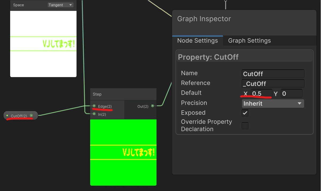Switch to the Graph Settings tab
The height and width of the screenshot is (191, 321).
(249, 41)
